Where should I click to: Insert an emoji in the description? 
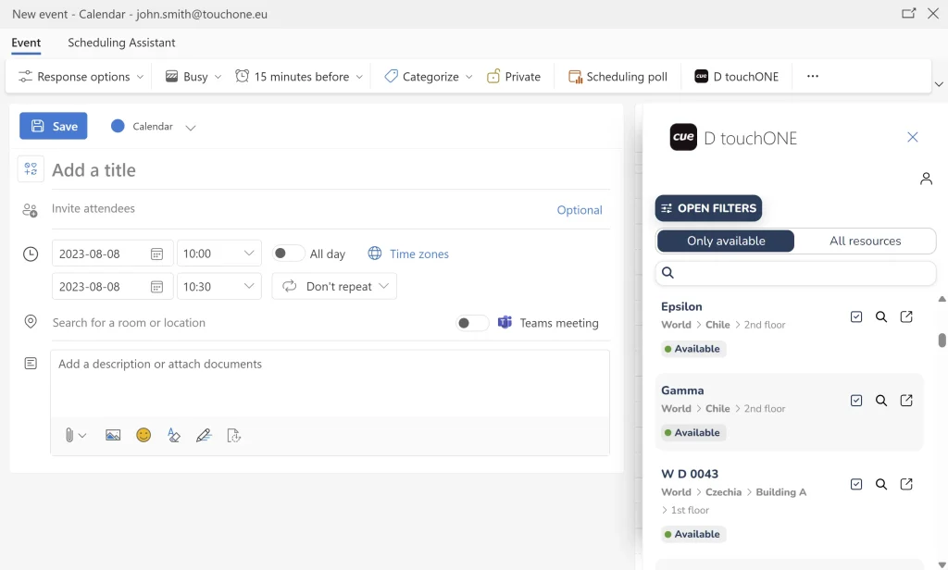click(x=143, y=435)
